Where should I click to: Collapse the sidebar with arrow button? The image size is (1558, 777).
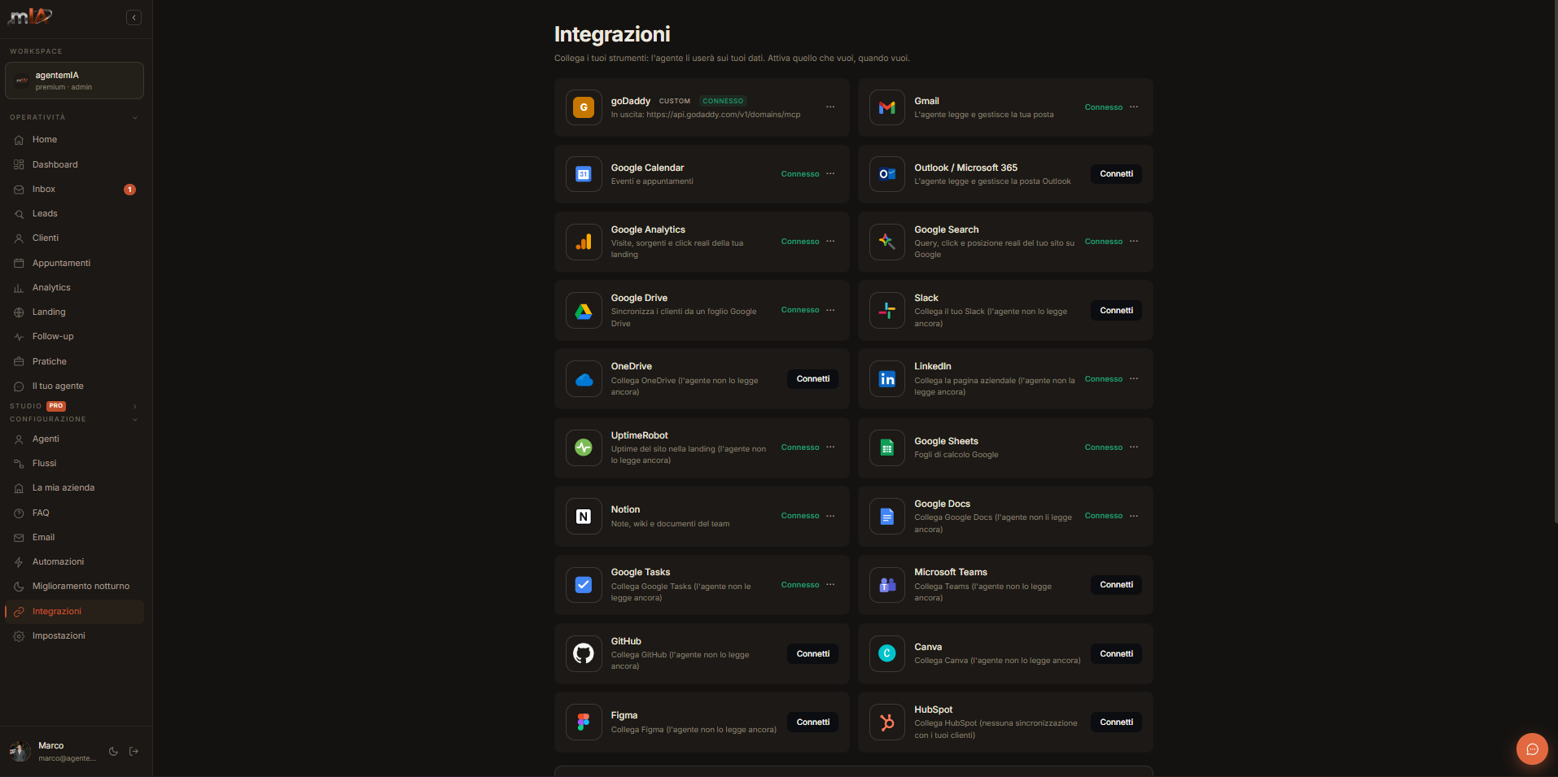click(x=134, y=17)
